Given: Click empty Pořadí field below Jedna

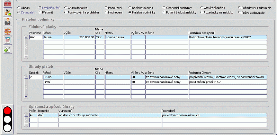Looking at the screenshot, I should 53,42.
